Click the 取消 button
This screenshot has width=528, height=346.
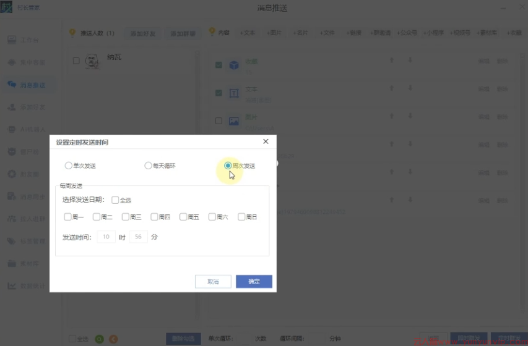(213, 282)
